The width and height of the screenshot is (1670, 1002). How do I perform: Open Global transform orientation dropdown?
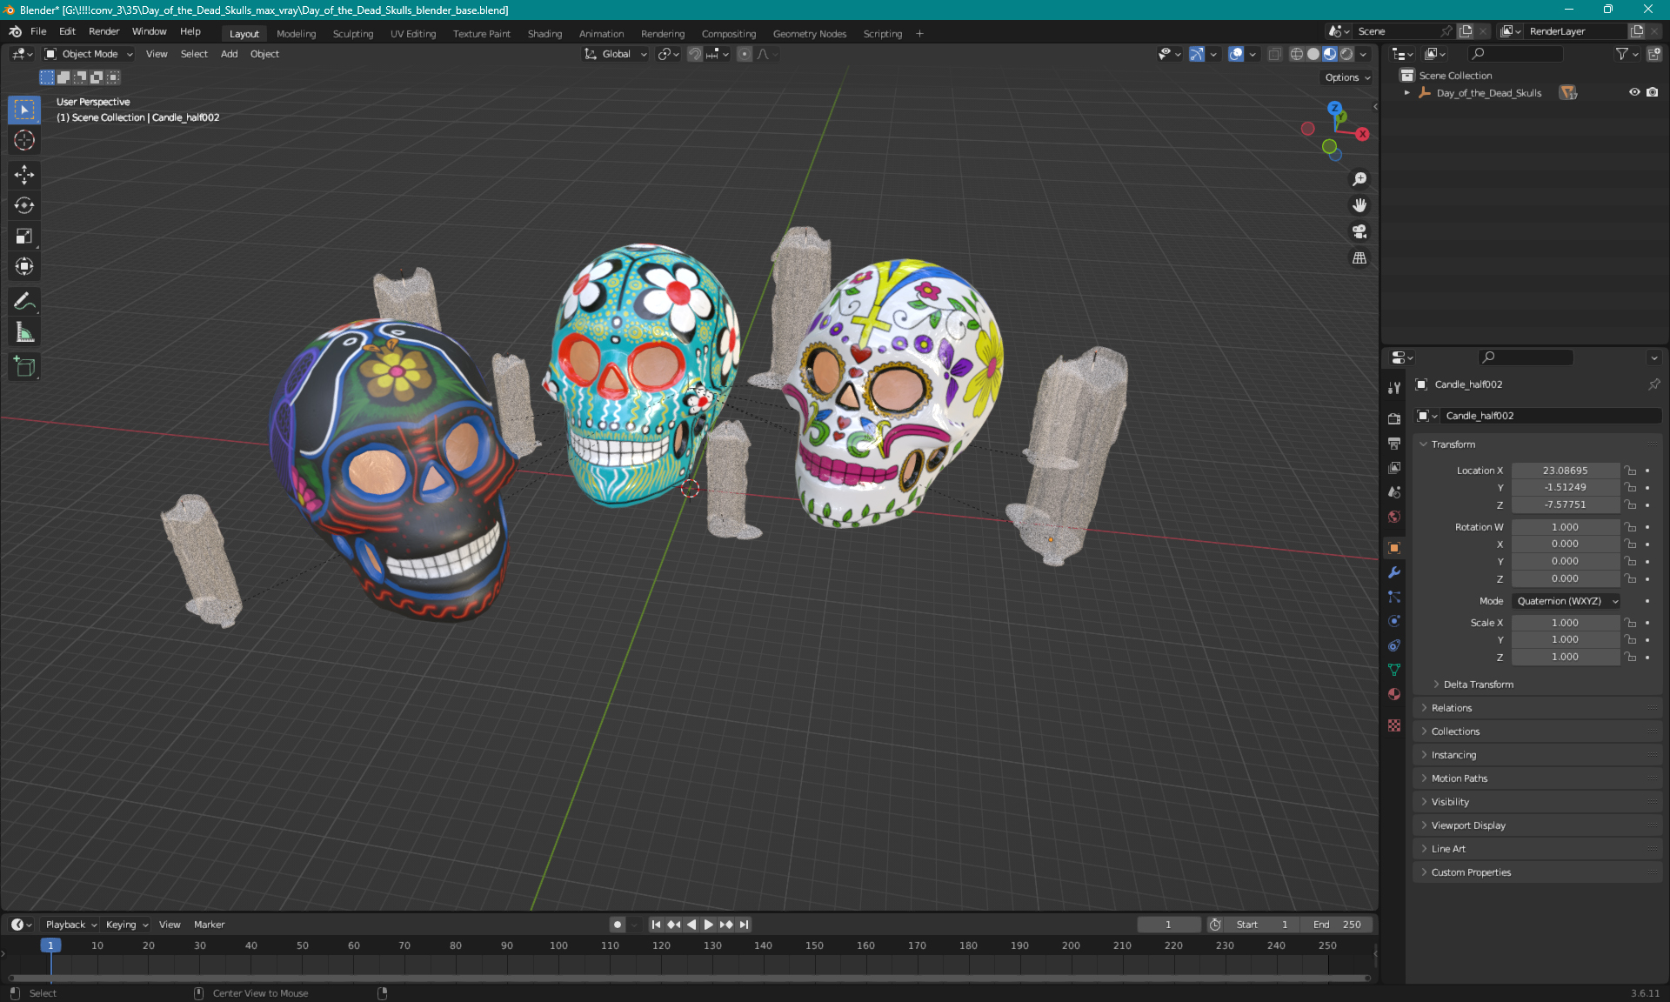pos(615,54)
